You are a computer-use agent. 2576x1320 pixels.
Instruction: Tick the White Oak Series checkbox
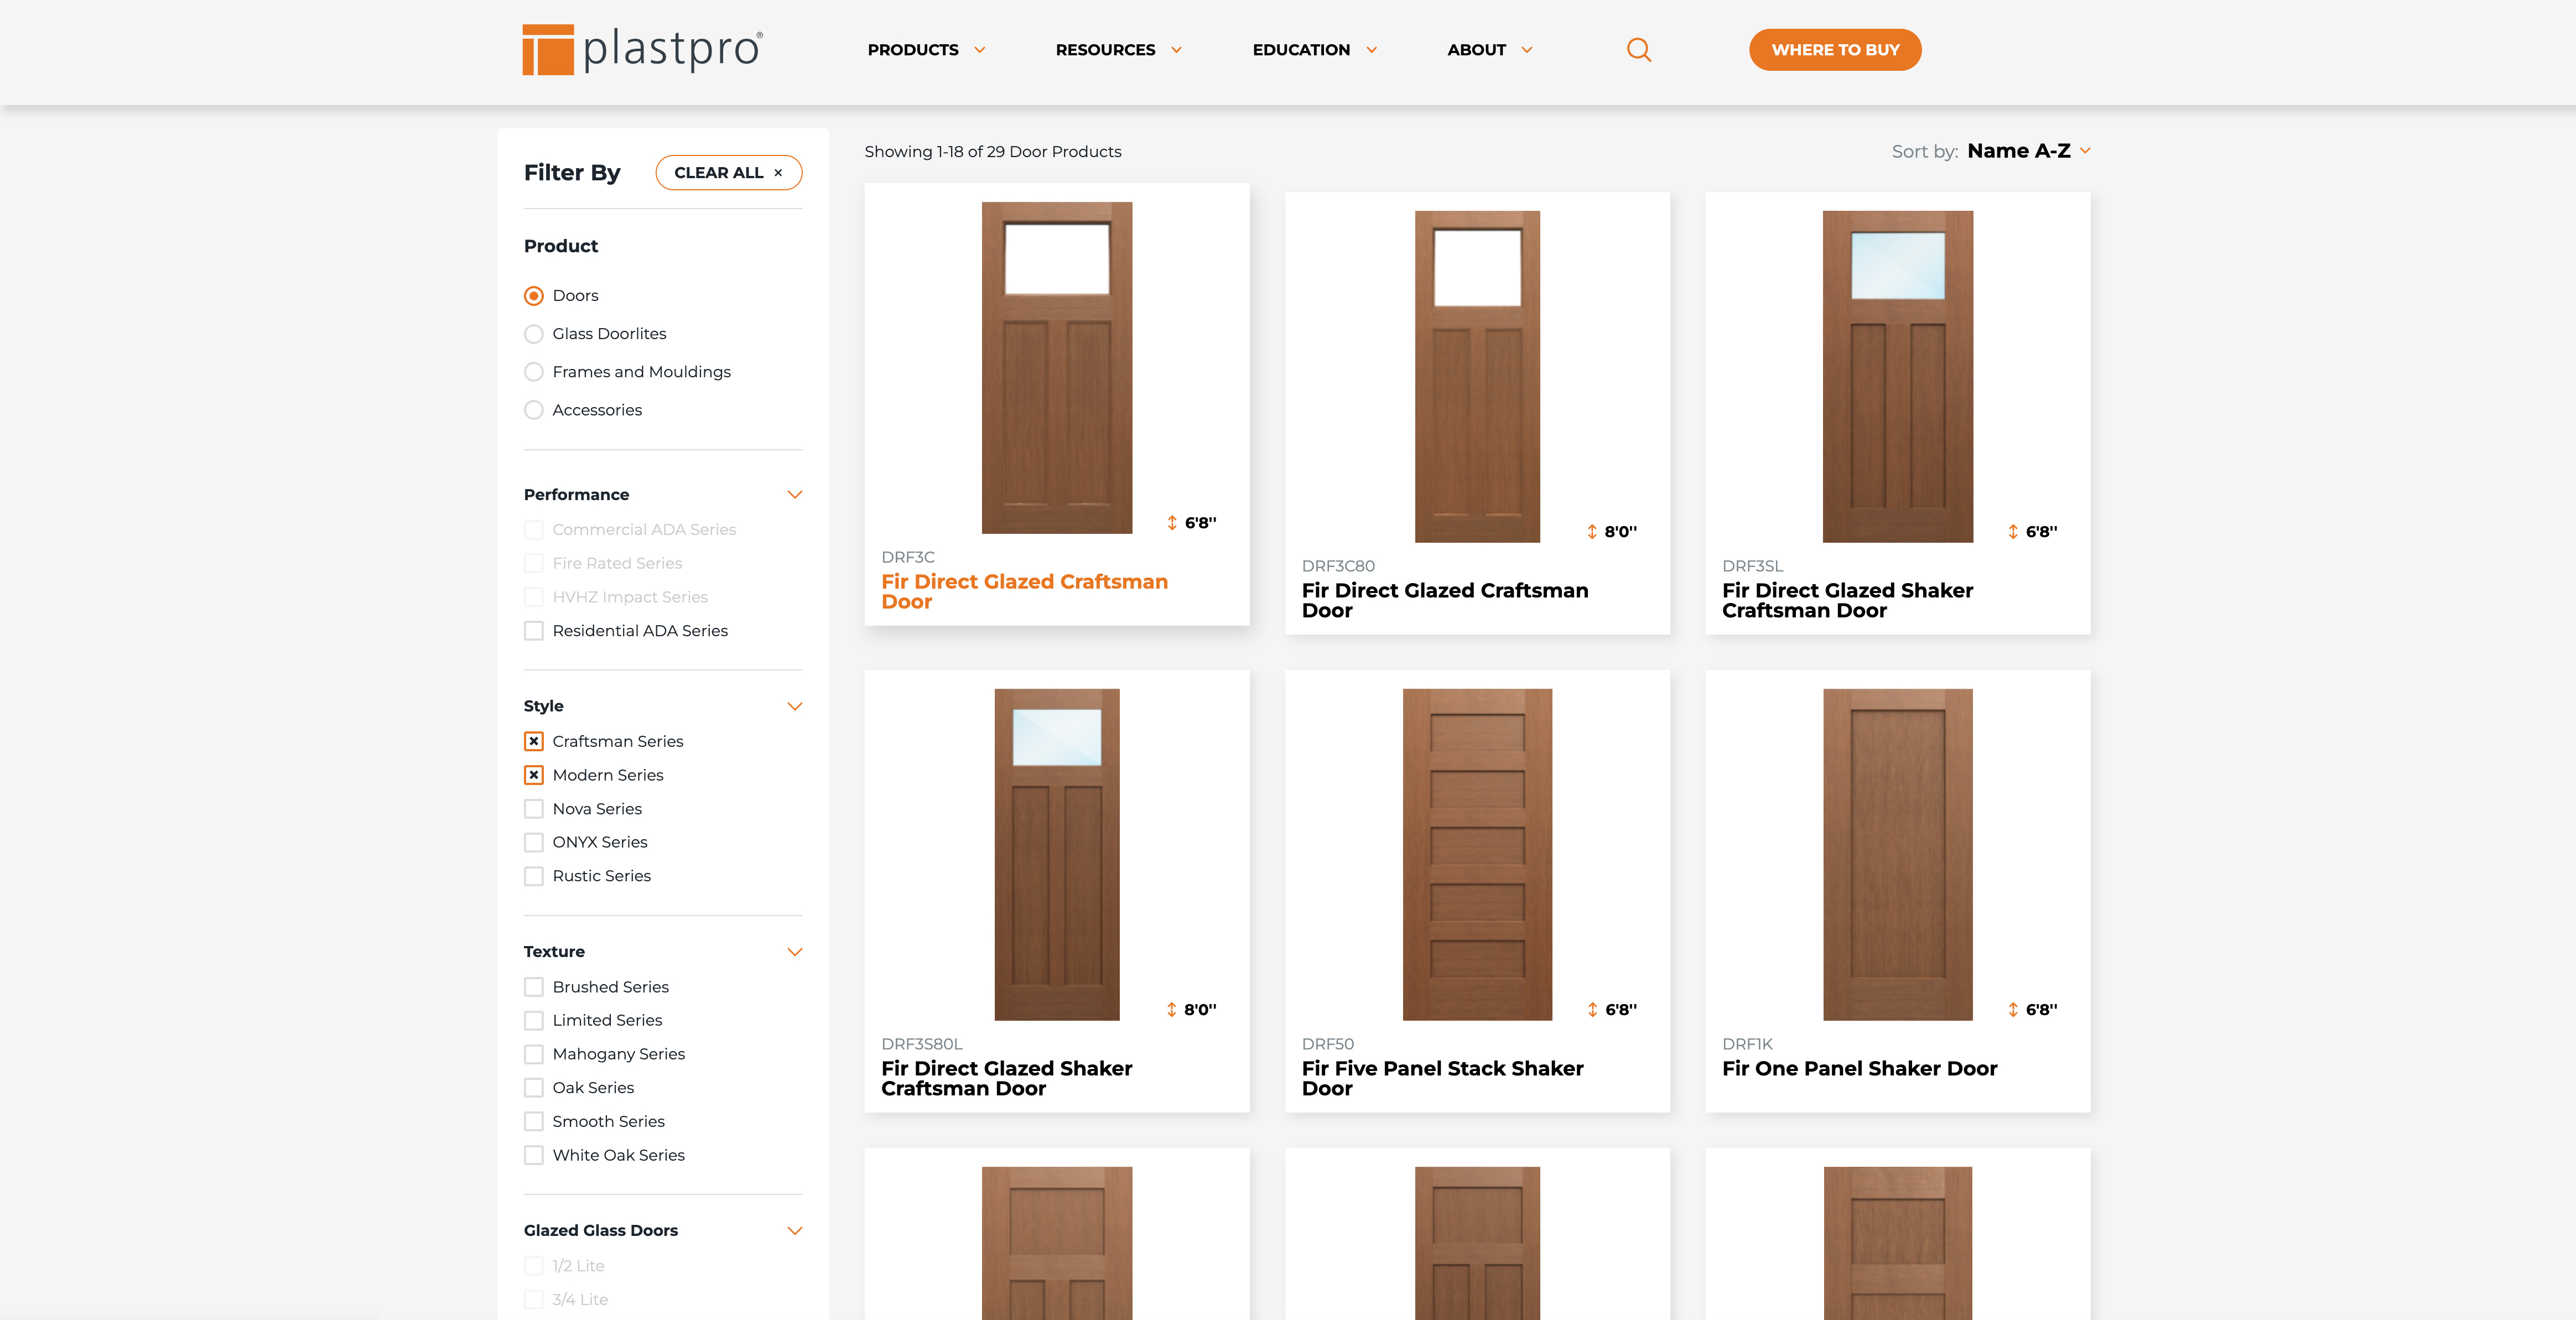coord(534,1155)
